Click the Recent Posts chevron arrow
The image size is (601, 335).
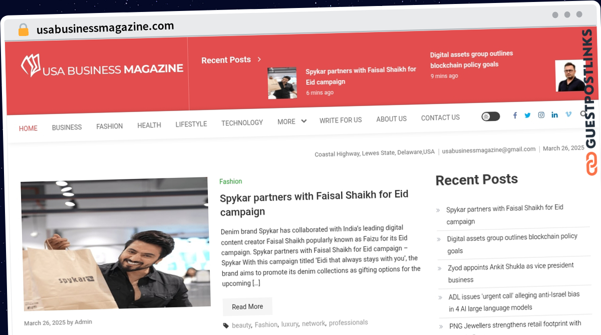(x=259, y=59)
